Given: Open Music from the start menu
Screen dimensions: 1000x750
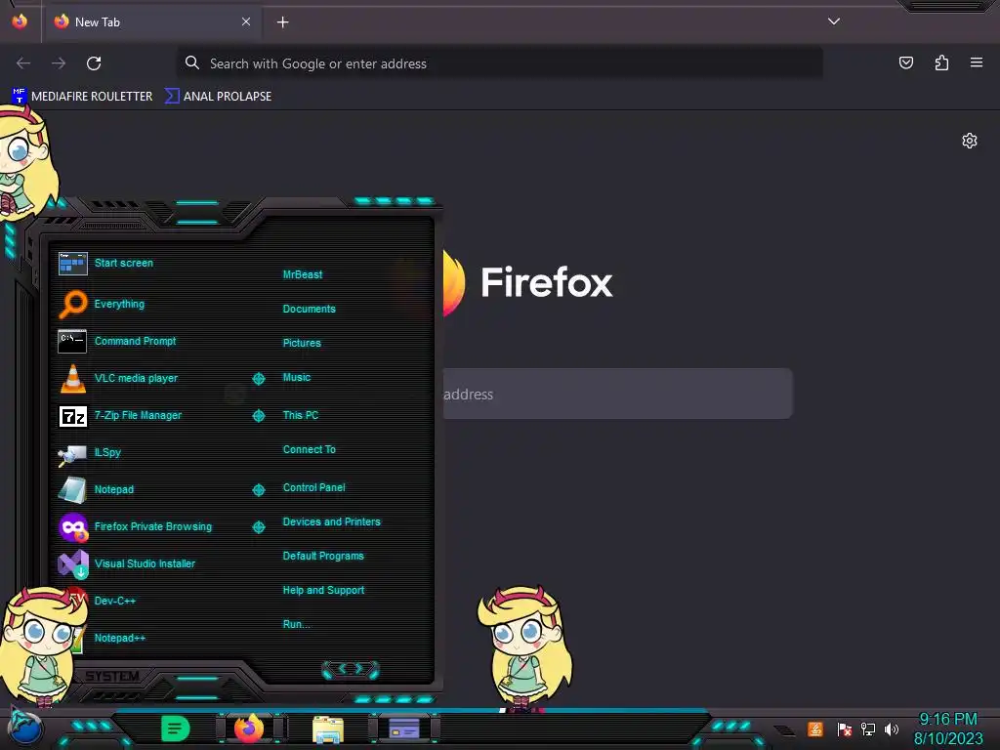Looking at the screenshot, I should click(297, 378).
